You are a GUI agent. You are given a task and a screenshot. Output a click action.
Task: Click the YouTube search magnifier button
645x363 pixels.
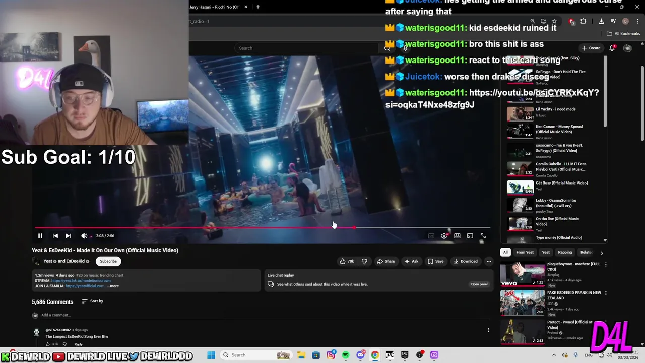(387, 48)
